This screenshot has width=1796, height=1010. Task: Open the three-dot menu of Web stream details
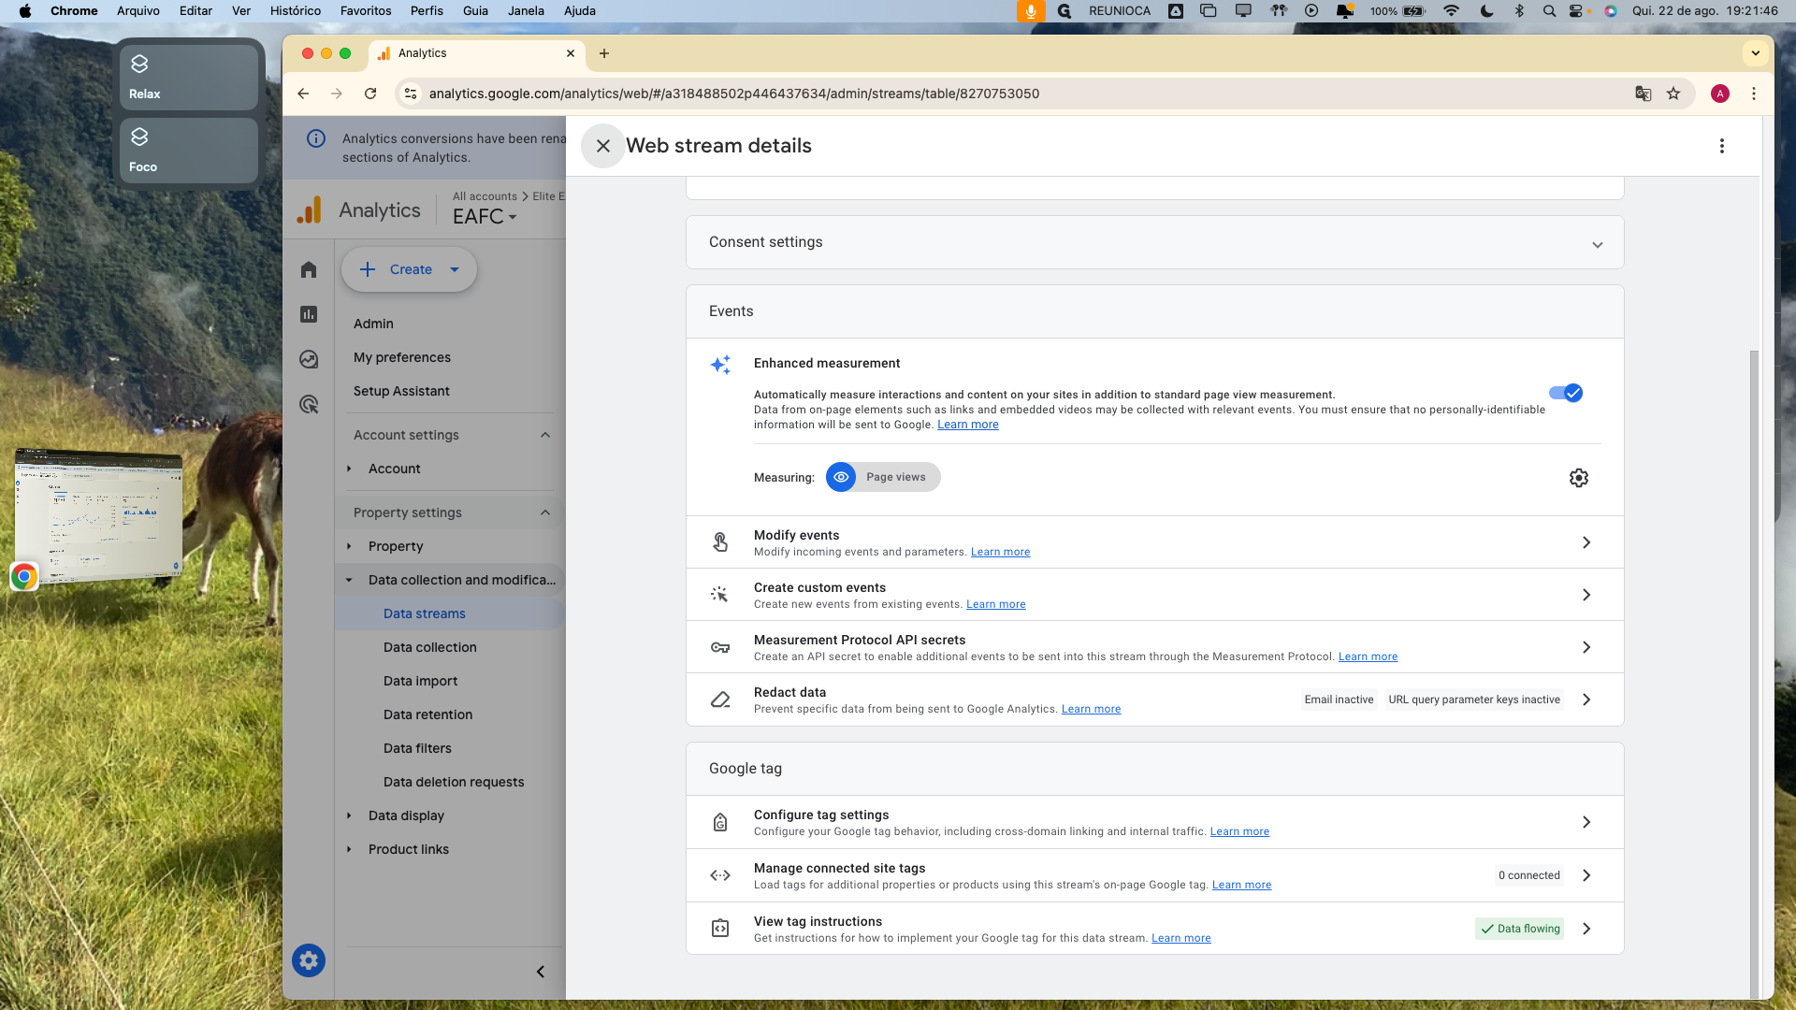[x=1721, y=146]
